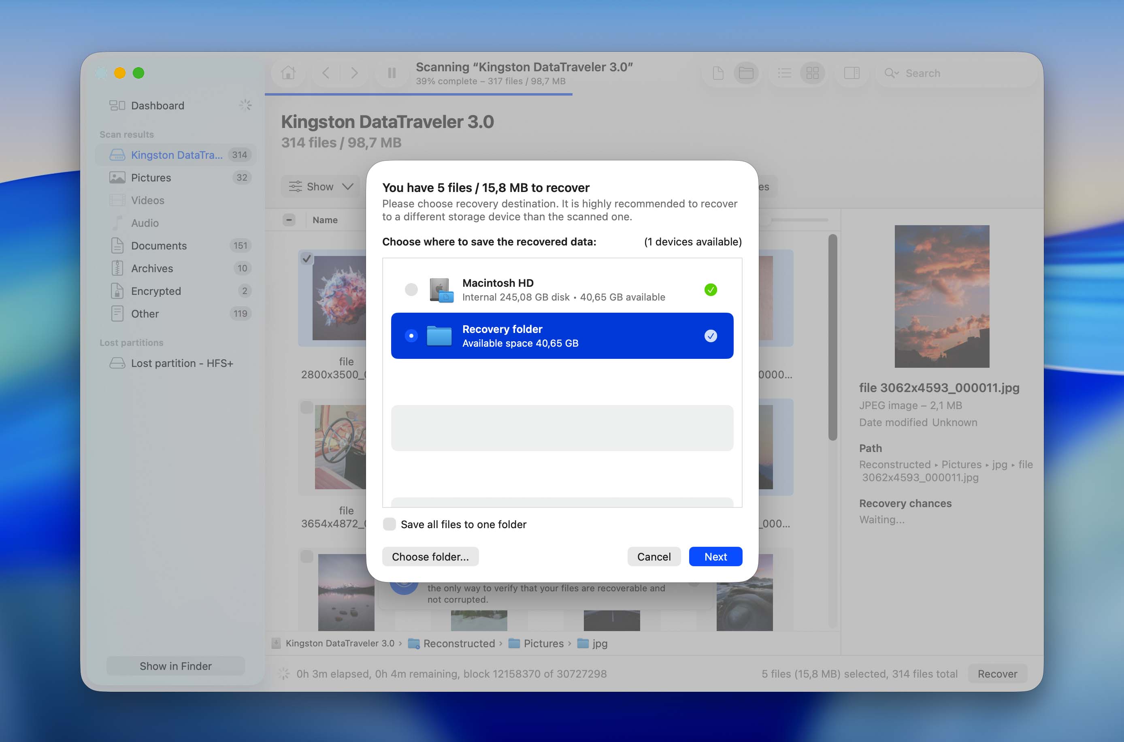Cancel the recovery dialog
Viewport: 1124px width, 742px height.
coord(654,556)
